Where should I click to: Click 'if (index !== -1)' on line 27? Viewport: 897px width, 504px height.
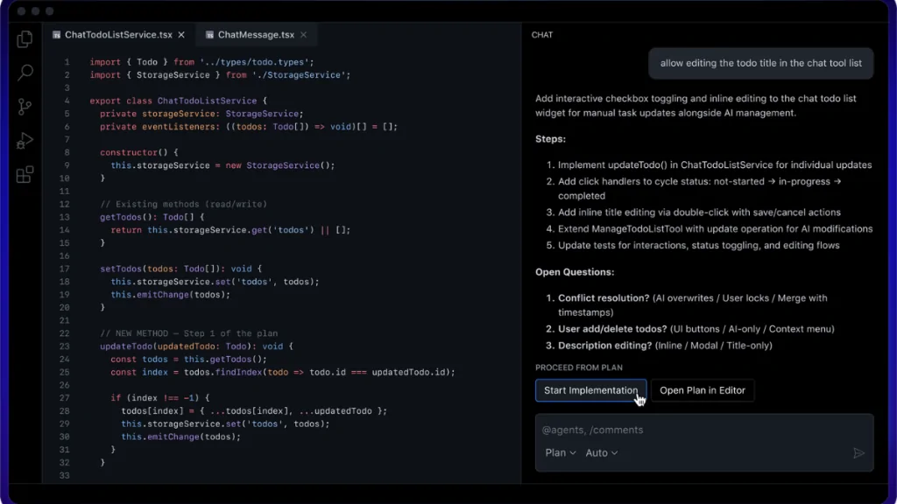159,398
